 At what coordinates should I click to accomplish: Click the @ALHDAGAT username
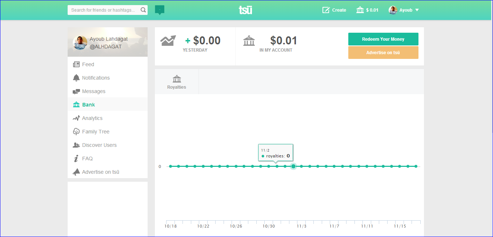(x=106, y=47)
